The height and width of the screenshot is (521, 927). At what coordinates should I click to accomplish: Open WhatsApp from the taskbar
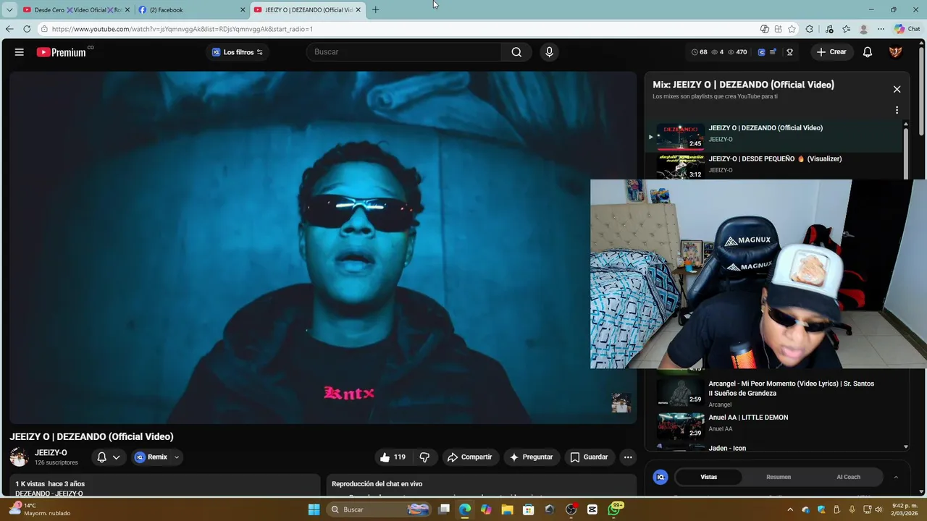(614, 509)
